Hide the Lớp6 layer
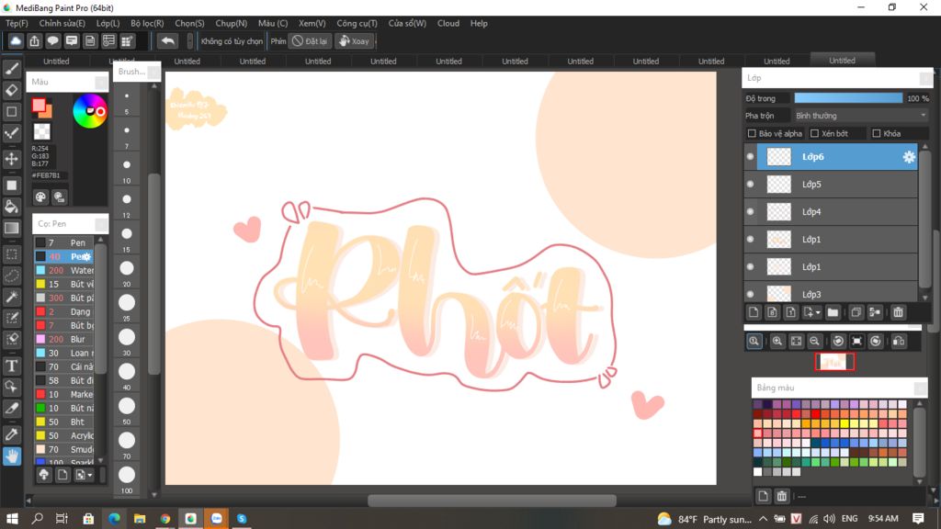Image resolution: width=941 pixels, height=529 pixels. click(x=750, y=156)
